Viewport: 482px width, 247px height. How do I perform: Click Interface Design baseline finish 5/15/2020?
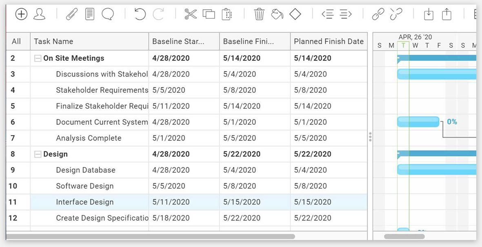(242, 202)
